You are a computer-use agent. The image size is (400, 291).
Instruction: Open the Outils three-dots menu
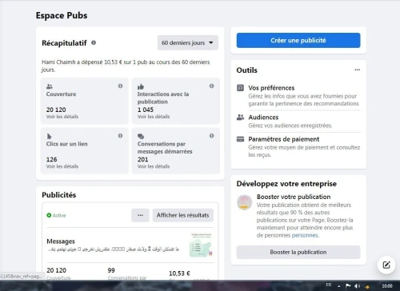358,70
